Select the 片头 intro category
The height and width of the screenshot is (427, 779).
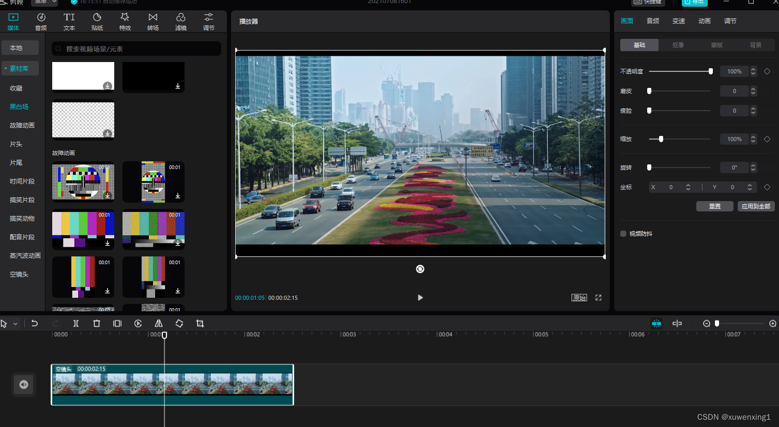16,144
